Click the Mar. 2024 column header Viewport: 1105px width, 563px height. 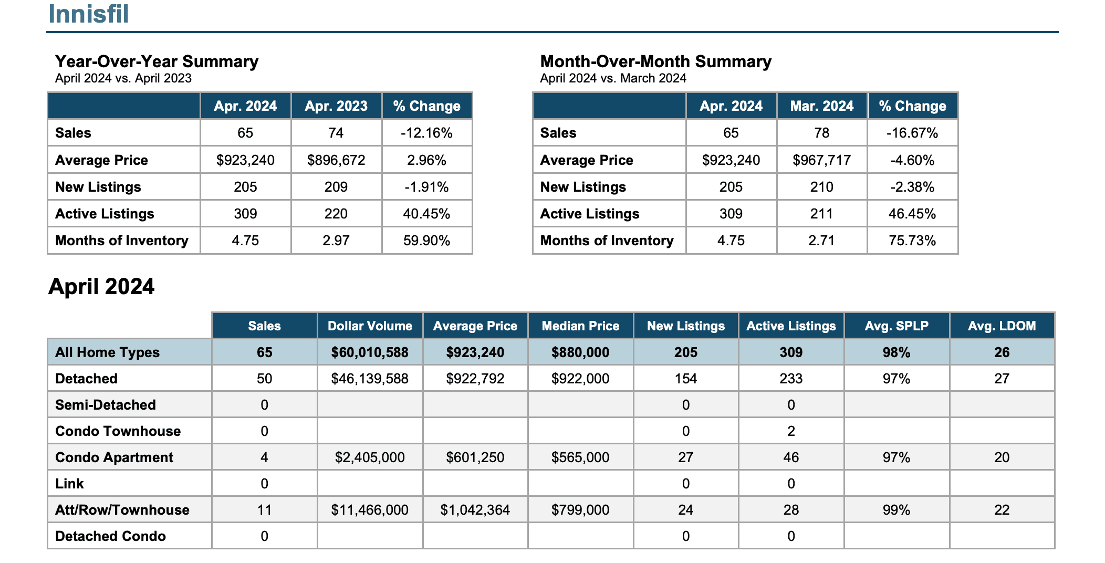[x=822, y=106]
